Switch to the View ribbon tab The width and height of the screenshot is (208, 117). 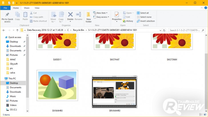click(x=37, y=8)
